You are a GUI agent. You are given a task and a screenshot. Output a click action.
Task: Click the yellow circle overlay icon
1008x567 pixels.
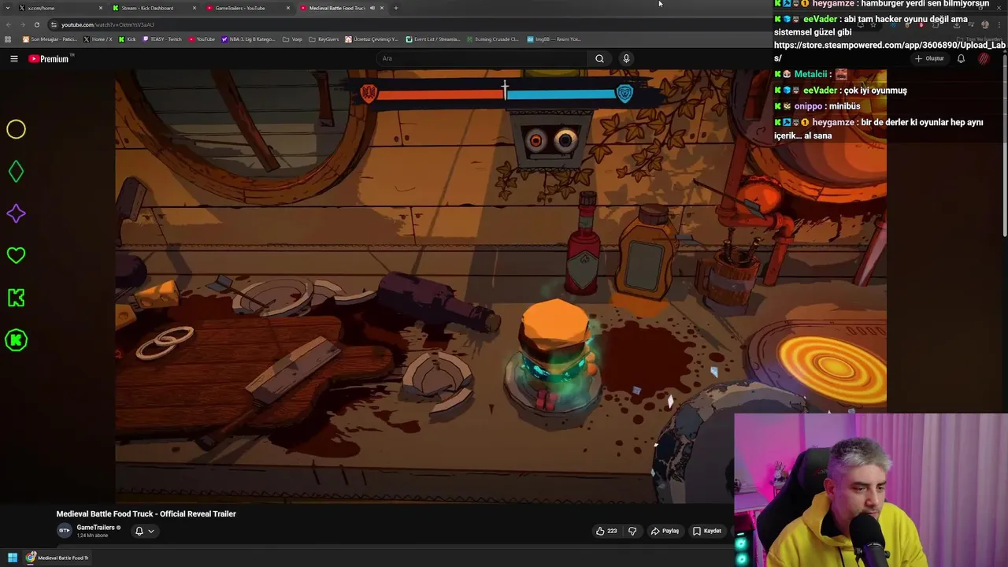click(16, 129)
